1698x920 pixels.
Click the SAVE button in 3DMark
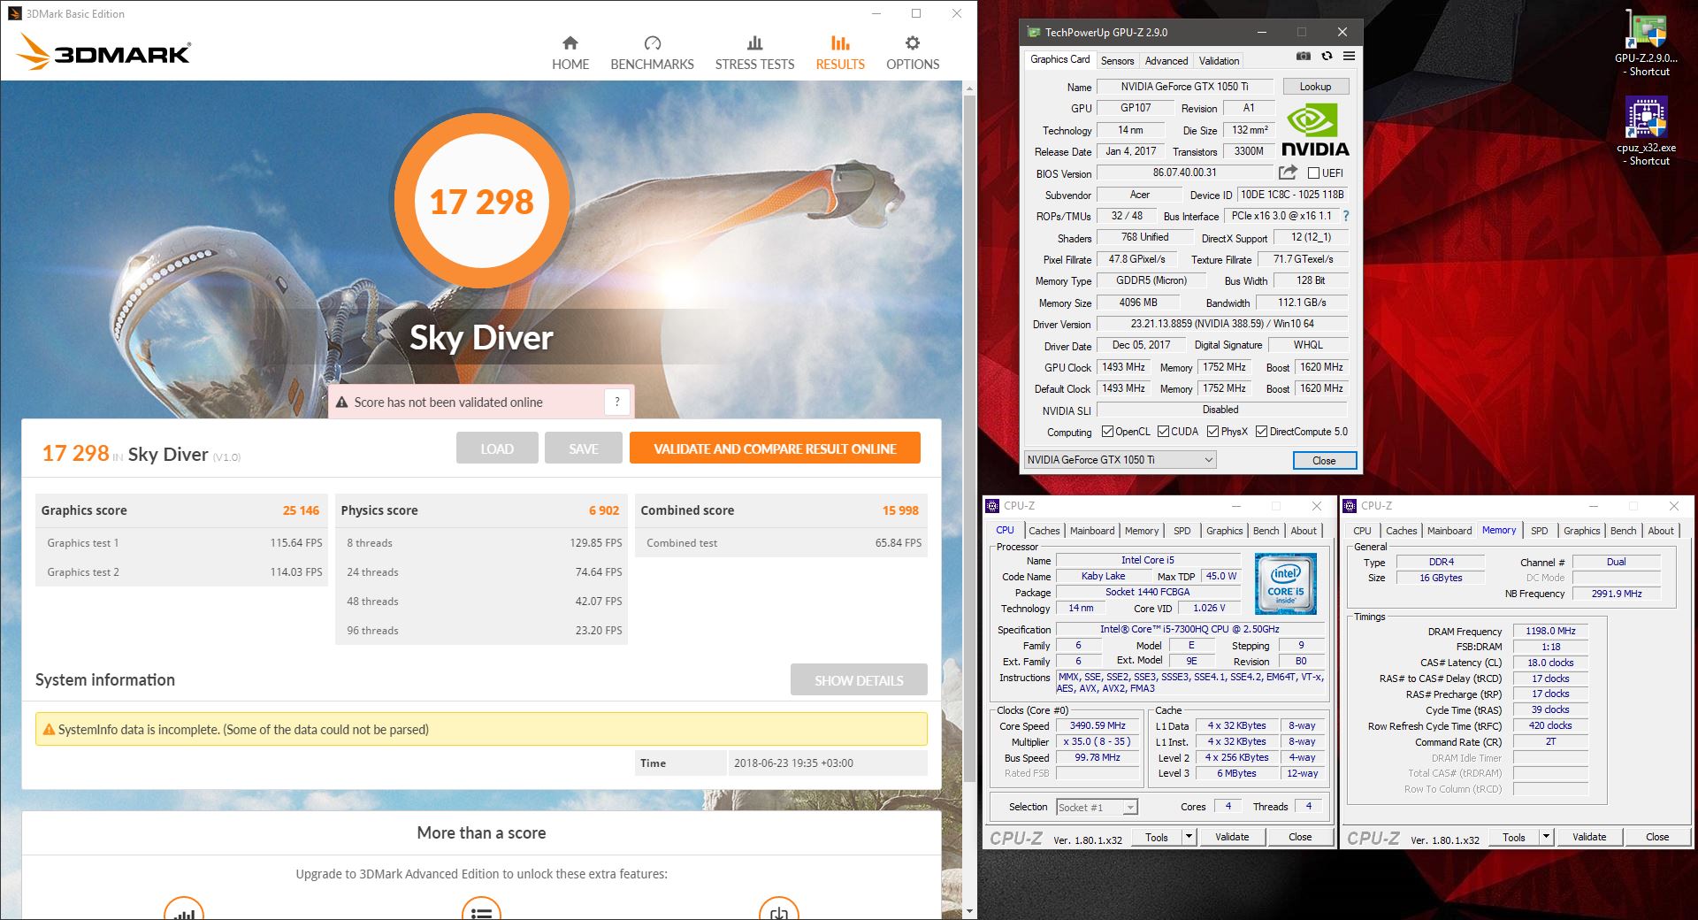click(584, 448)
